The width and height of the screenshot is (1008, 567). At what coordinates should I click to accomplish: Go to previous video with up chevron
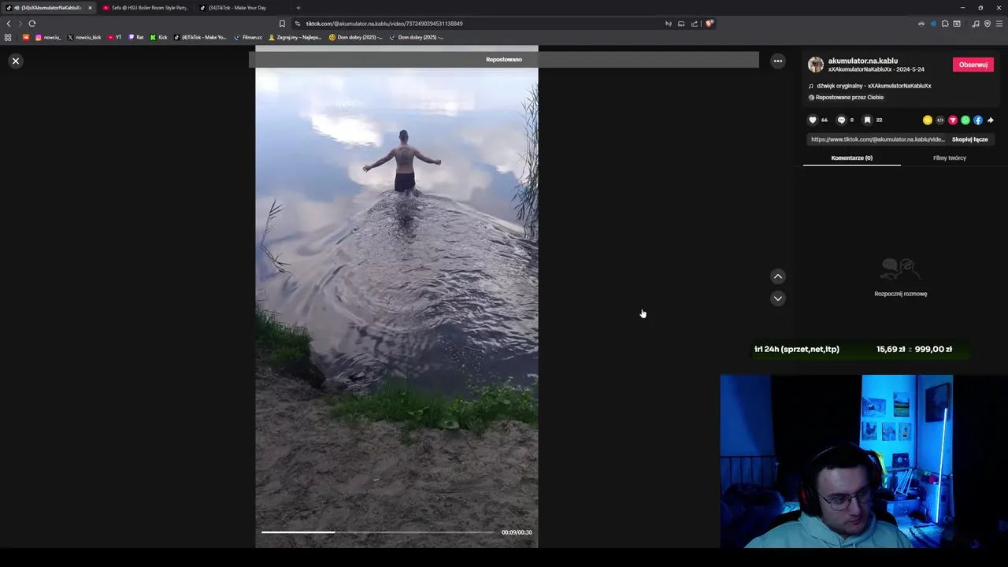[x=778, y=276]
